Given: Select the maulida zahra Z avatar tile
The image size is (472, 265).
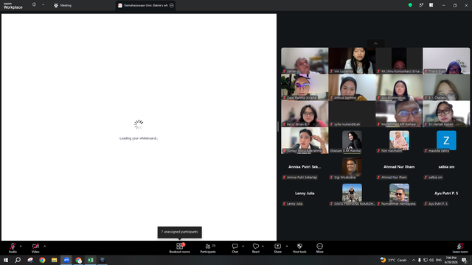Looking at the screenshot, I should pos(446,141).
